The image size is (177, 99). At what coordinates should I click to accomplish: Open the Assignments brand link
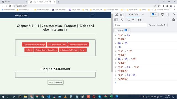pos(22,15)
